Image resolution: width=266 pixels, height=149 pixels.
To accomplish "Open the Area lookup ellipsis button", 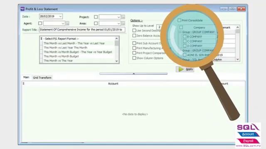I will click(123, 23).
